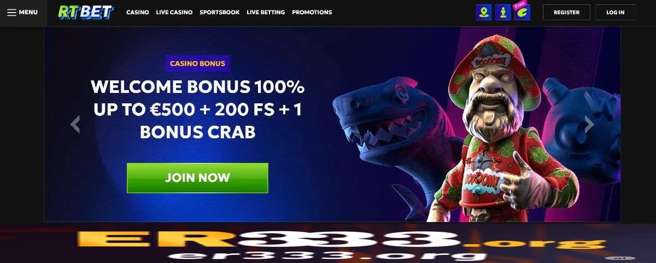Click the map pin location icon
656x263 pixels.
tap(483, 13)
